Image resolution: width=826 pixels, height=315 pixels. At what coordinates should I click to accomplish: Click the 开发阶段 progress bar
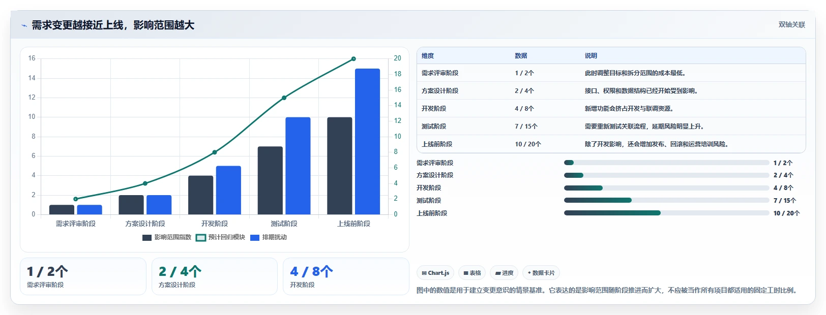[666, 188]
